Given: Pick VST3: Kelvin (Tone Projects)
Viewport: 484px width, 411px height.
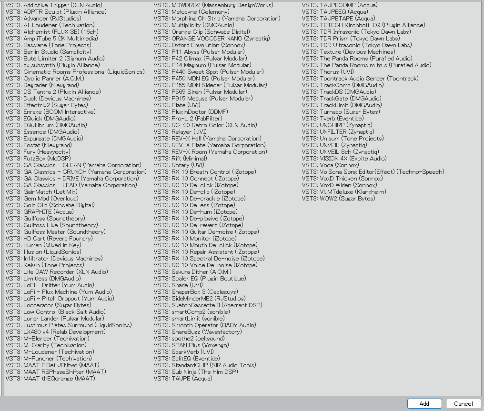Looking at the screenshot, I should (x=45, y=265).
